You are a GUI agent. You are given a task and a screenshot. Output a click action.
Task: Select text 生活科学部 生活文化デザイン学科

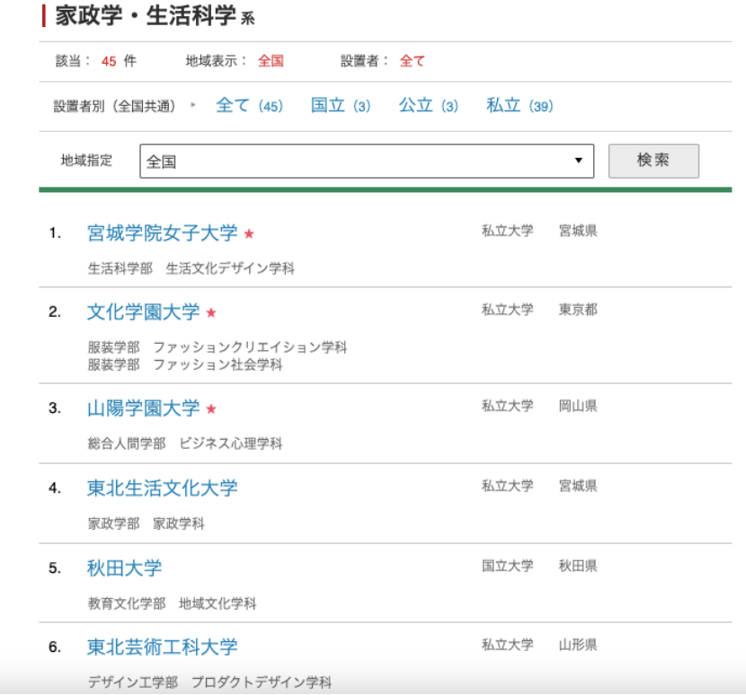[191, 268]
